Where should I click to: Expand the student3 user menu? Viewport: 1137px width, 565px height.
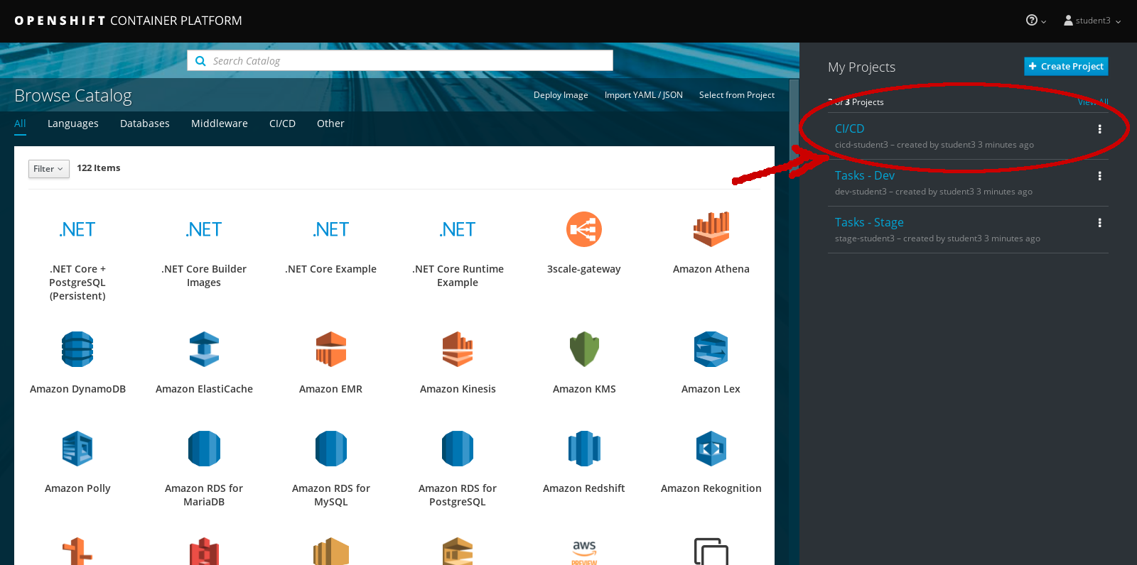click(1092, 21)
